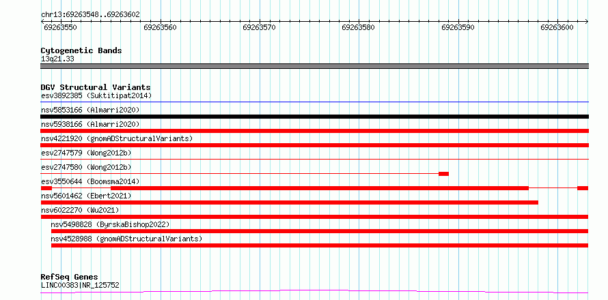
Task: Click the thin red esv2747579 variant line
Action: (x=314, y=159)
